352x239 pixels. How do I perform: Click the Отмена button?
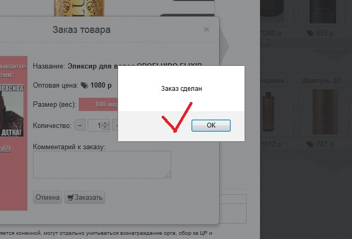(48, 197)
